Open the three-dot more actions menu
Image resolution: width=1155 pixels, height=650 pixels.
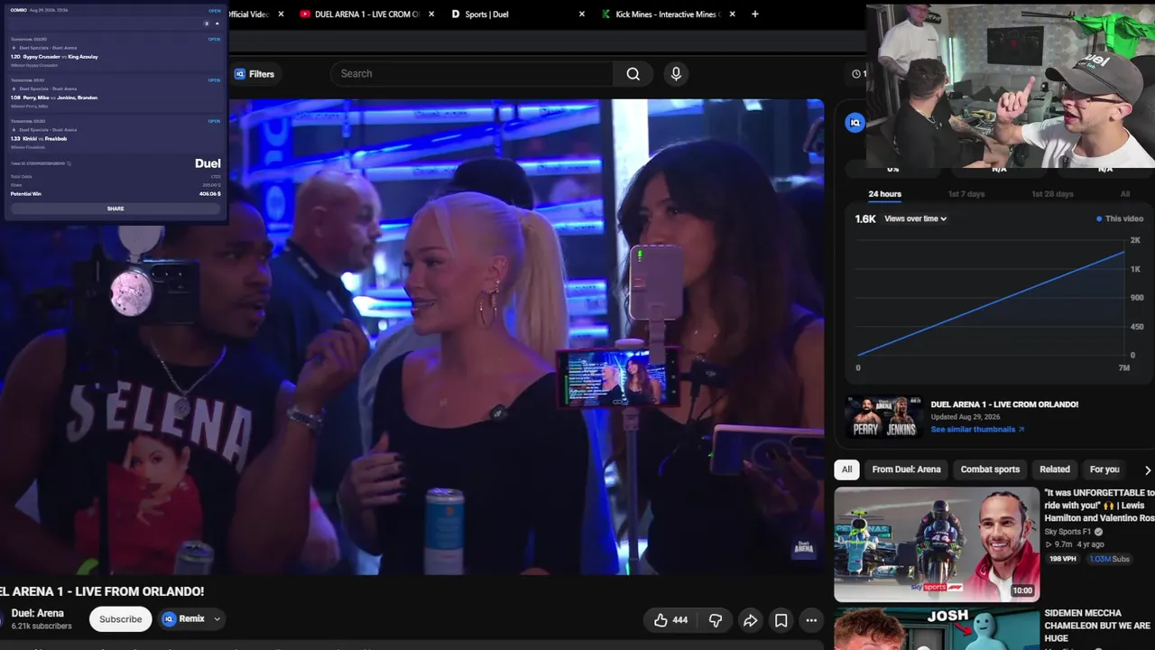pos(811,620)
